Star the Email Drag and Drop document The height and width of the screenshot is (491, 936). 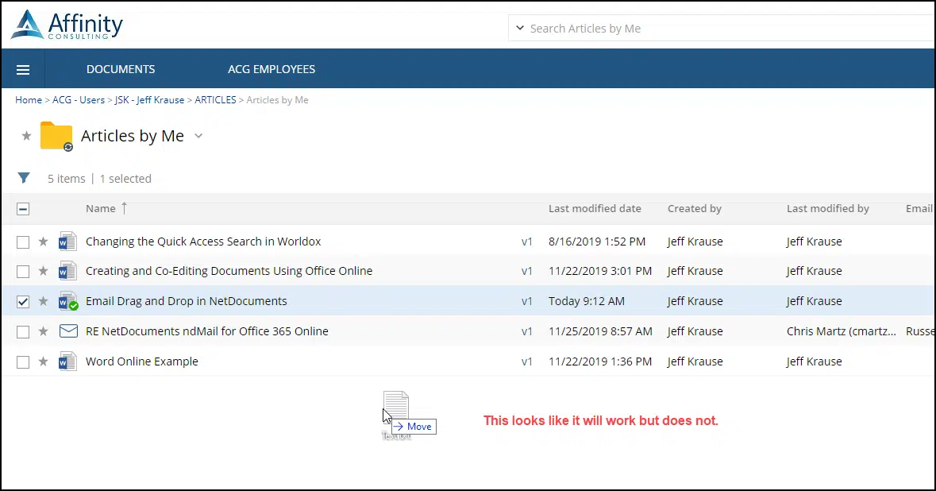coord(43,302)
